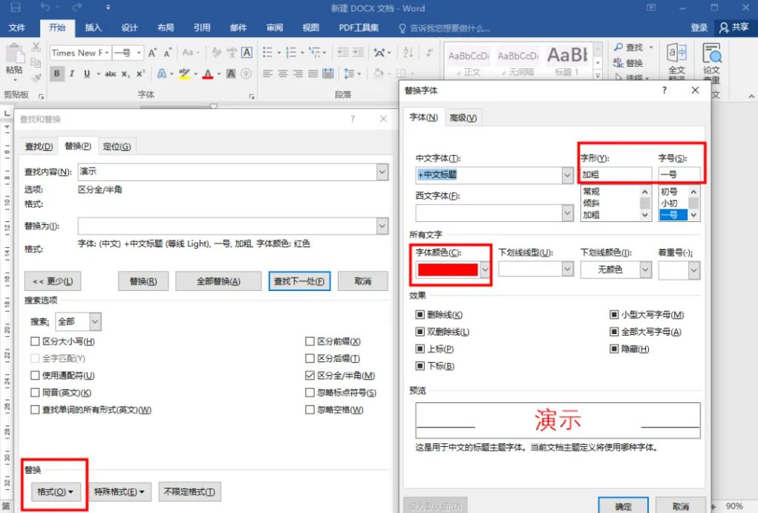
Task: Open the Format (格式) menu button
Action: point(55,491)
